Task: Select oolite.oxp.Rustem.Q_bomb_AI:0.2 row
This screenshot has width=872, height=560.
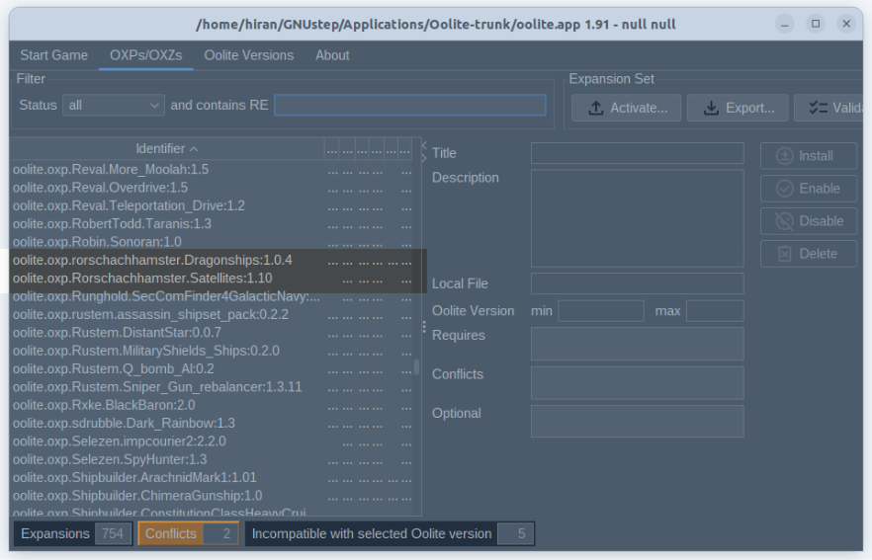Action: click(212, 369)
